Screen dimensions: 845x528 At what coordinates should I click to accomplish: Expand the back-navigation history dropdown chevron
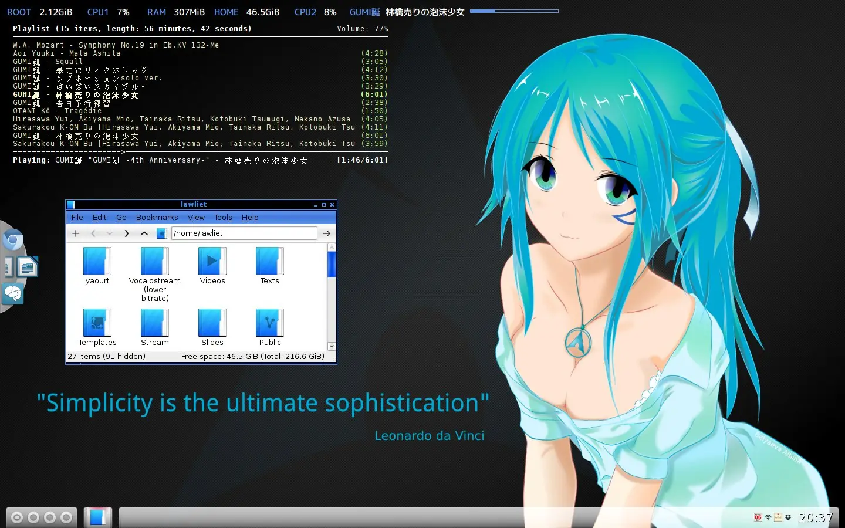coord(109,233)
